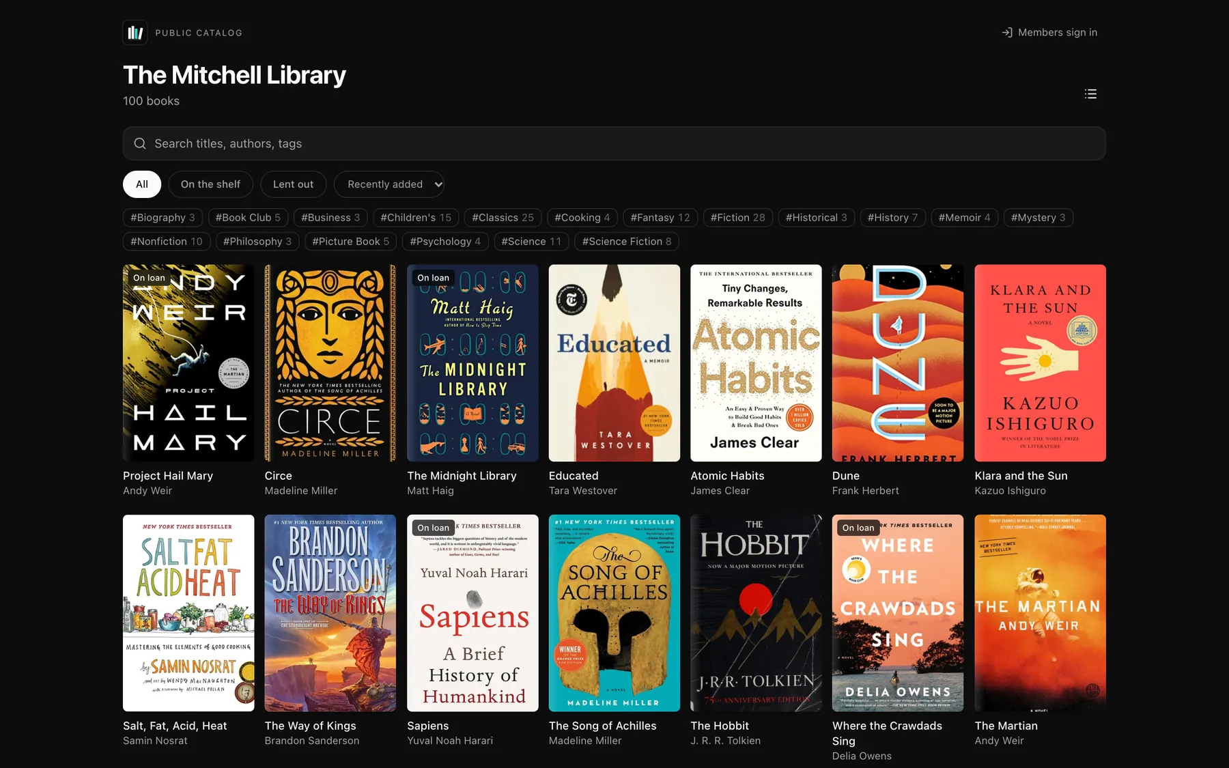Screen dimensions: 1229x768
Task: Filter by #Science 11 tag
Action: (x=531, y=242)
